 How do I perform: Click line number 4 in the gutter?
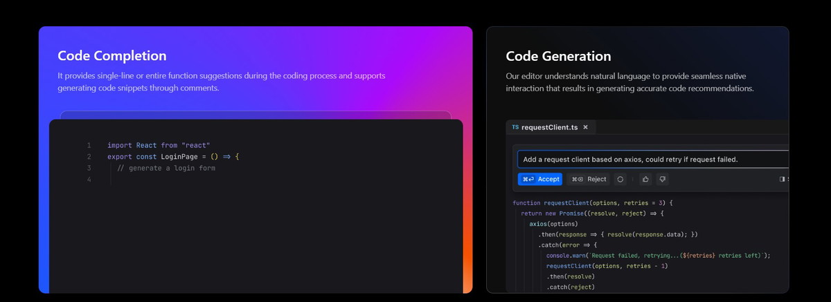[89, 180]
